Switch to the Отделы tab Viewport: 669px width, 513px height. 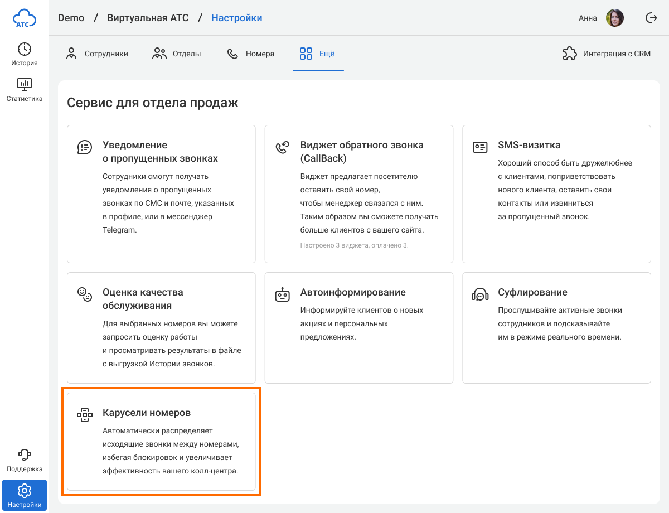(x=177, y=54)
